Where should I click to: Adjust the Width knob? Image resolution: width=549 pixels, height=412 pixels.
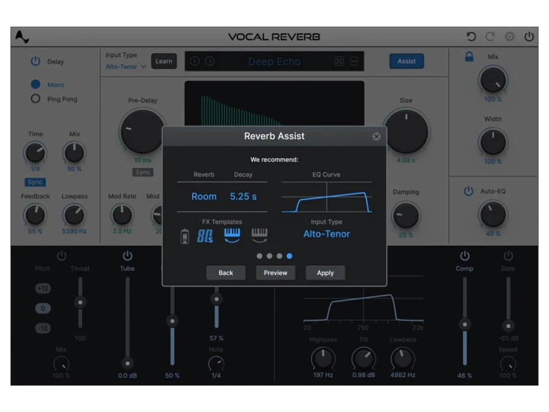[x=493, y=142]
